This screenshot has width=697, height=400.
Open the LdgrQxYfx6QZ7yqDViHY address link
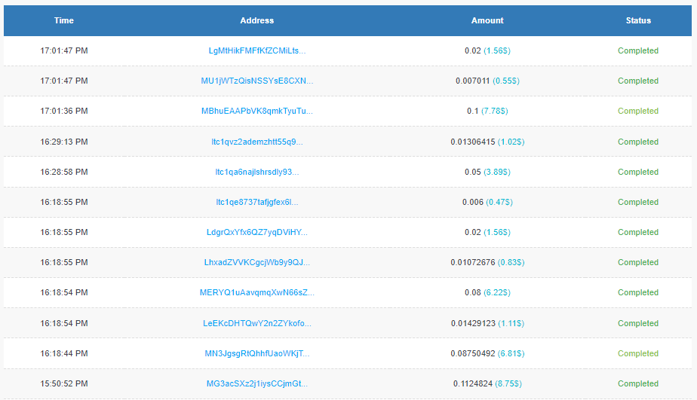(256, 232)
